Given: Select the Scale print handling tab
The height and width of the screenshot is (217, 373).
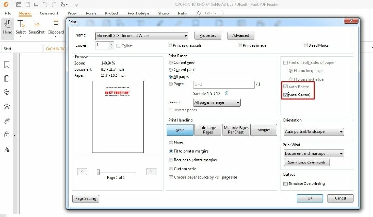Looking at the screenshot, I should coord(180,130).
